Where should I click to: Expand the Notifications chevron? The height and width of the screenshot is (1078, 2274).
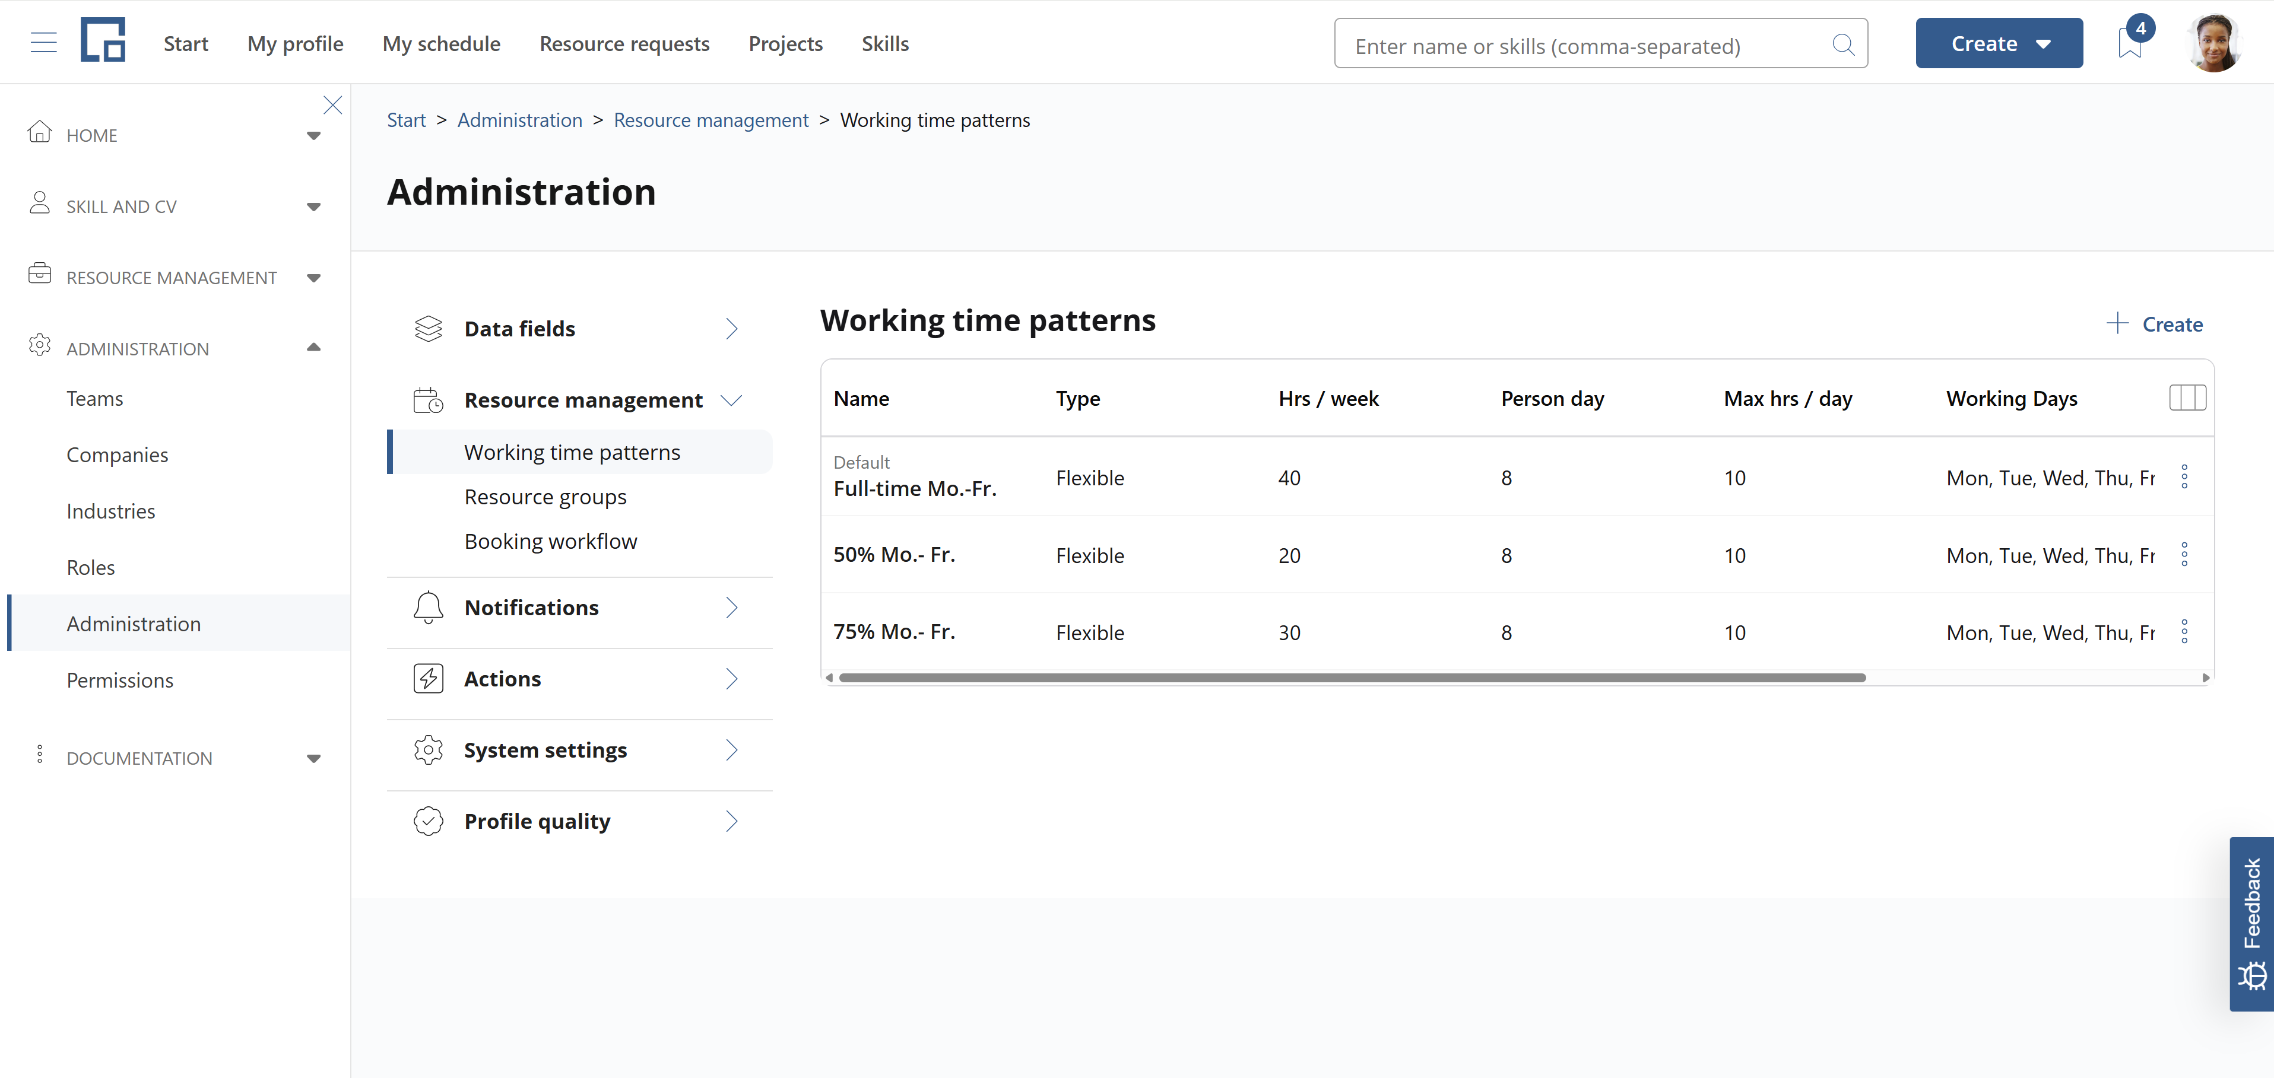click(x=732, y=608)
